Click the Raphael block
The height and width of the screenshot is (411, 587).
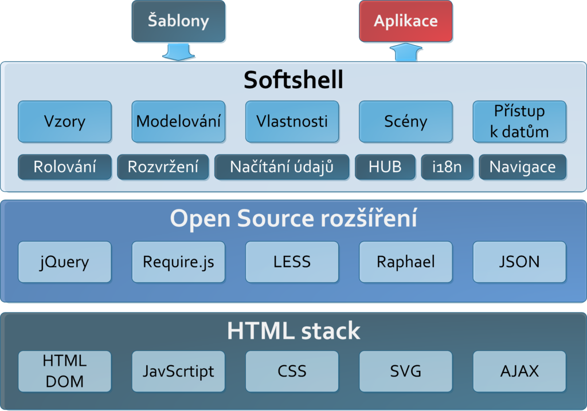pos(406,262)
